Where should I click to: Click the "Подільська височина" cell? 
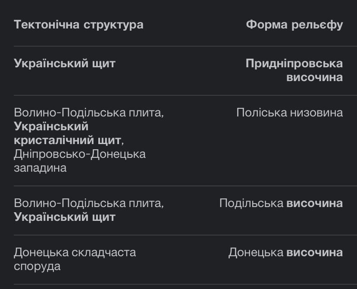tap(281, 203)
